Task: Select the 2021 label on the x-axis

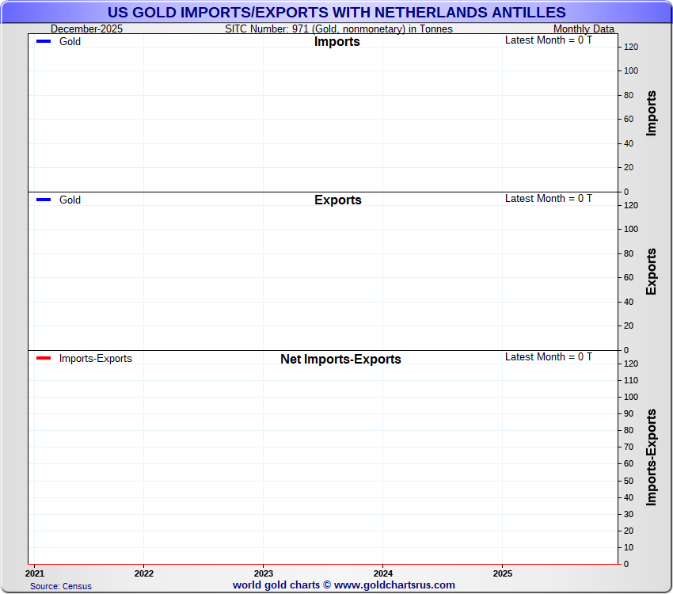Action: click(35, 573)
